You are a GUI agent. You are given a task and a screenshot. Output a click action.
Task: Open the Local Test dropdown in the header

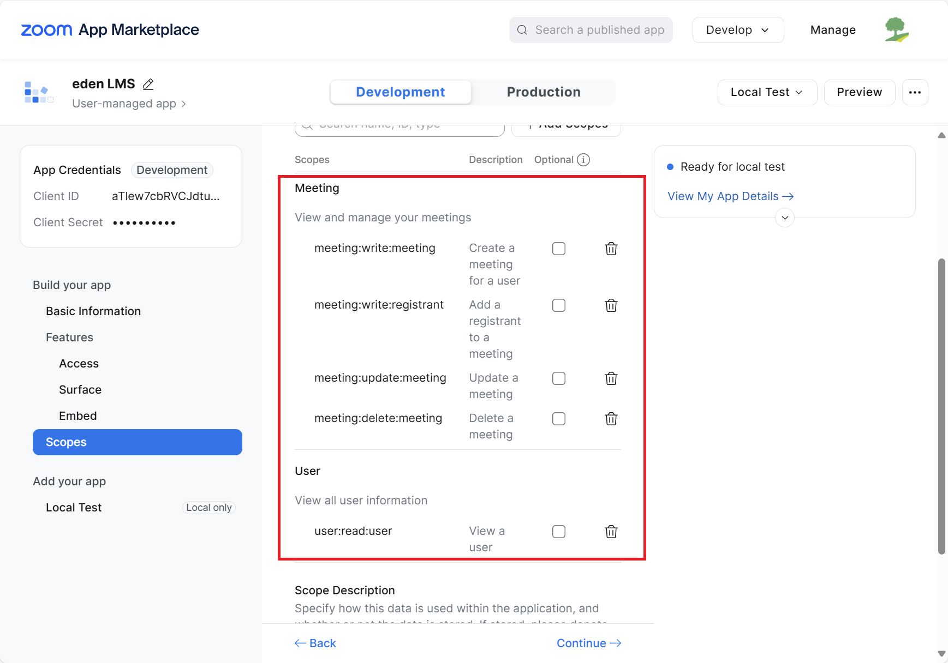pos(767,92)
